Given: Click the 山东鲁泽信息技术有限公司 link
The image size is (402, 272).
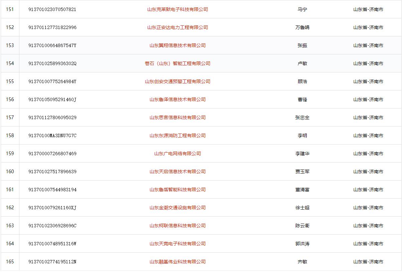Looking at the screenshot, I should (x=177, y=99).
